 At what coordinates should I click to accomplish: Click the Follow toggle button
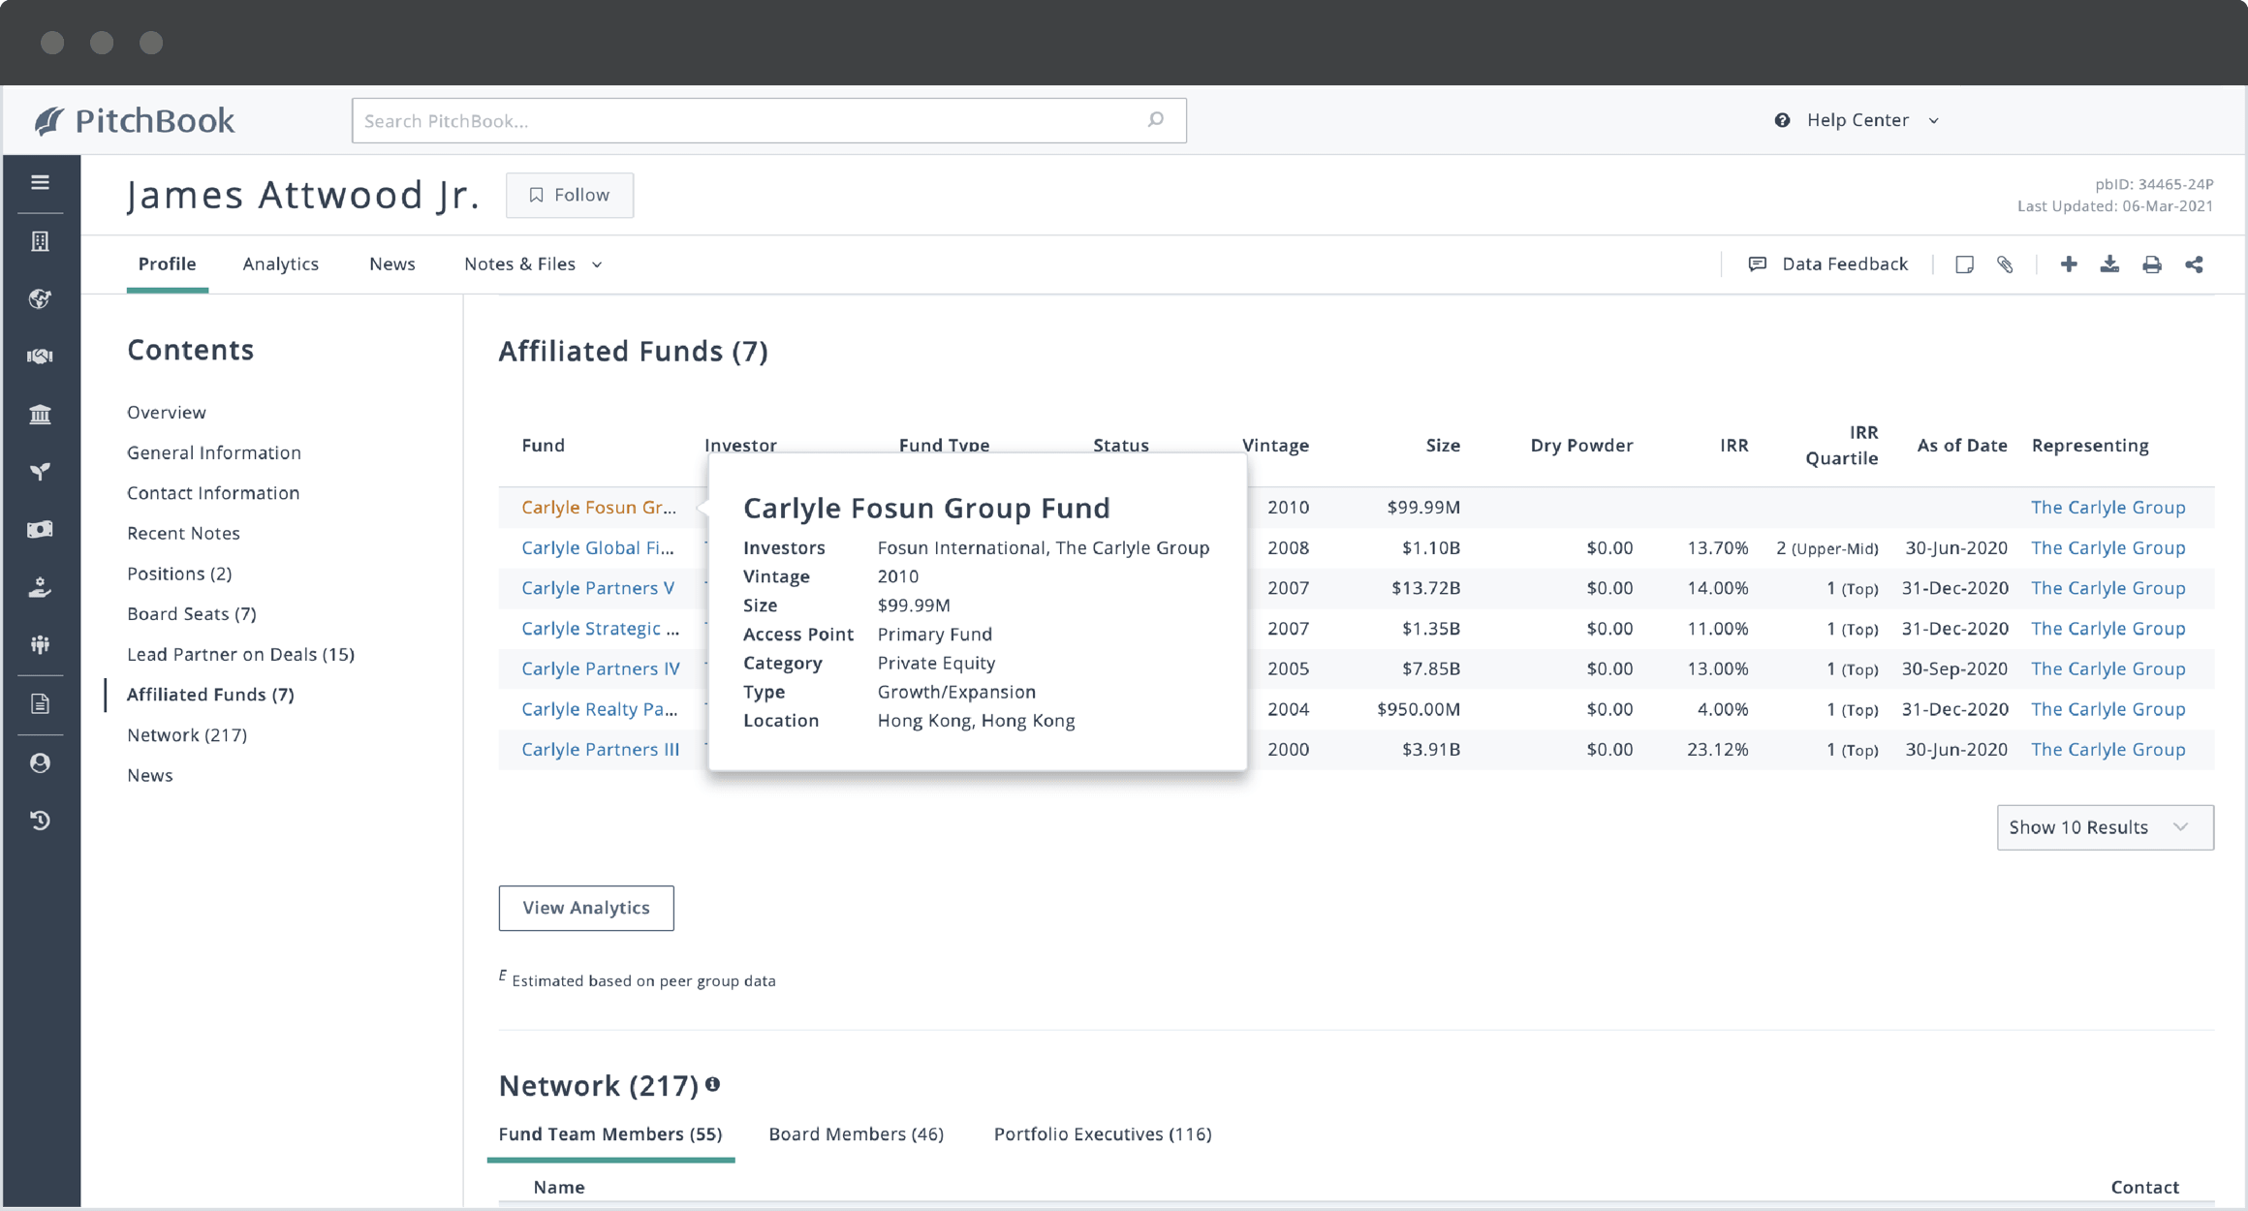[x=570, y=194]
